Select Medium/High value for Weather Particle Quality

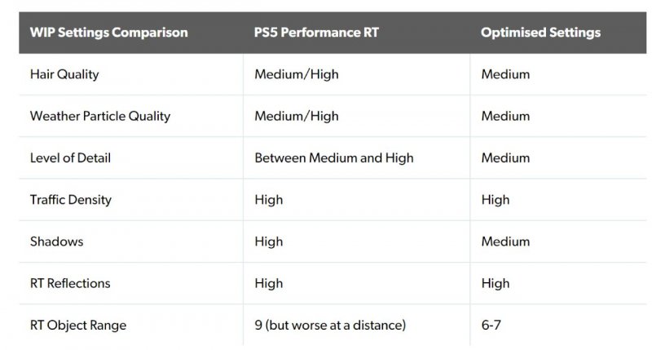pyautogui.click(x=296, y=116)
